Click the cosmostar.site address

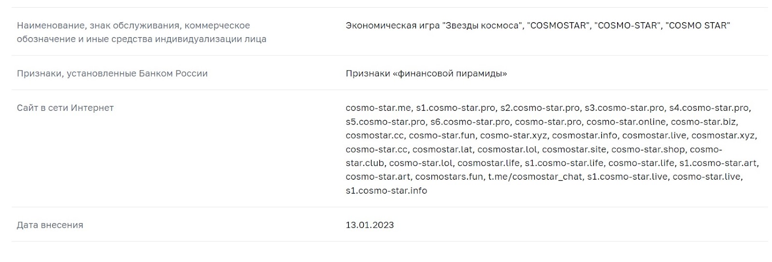[574, 149]
